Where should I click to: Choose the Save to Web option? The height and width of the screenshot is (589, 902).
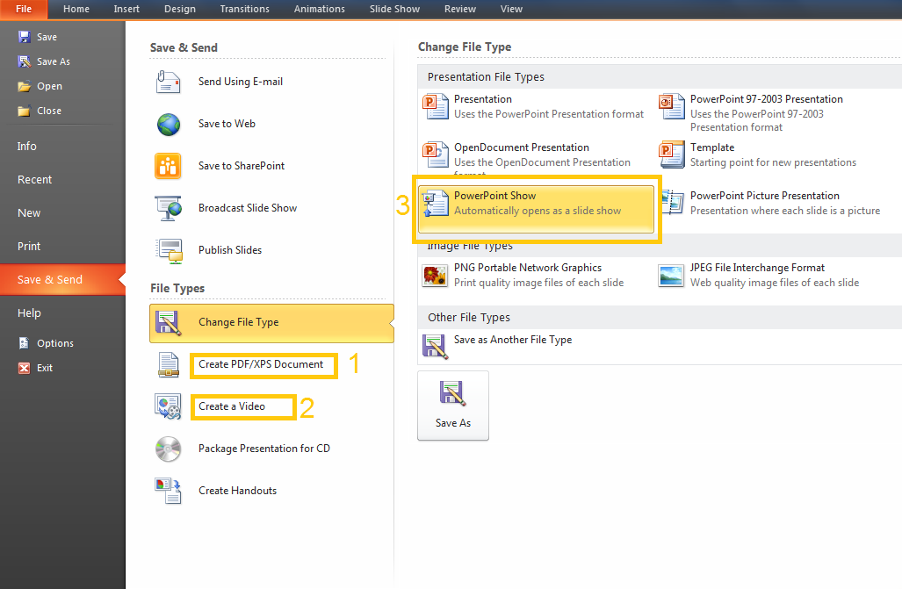(227, 124)
